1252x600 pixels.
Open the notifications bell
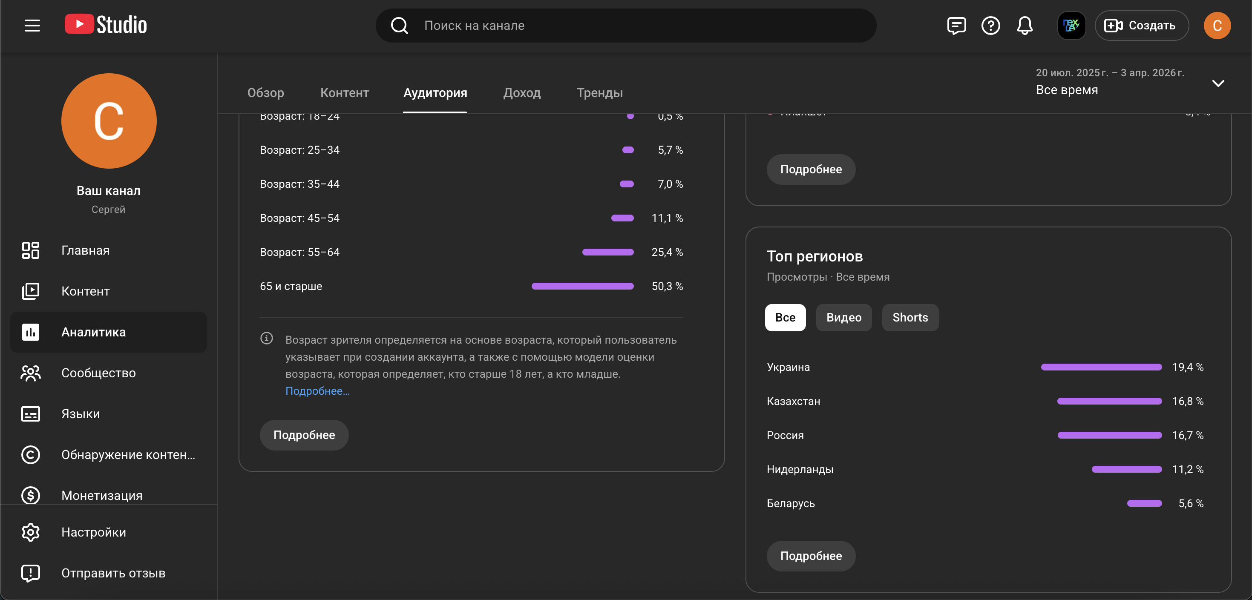coord(1025,25)
